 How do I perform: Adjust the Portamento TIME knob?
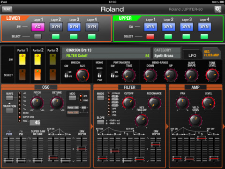tap(129, 75)
